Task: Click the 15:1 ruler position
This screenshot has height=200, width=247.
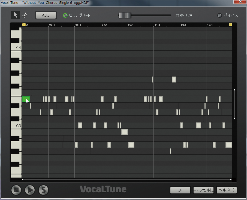Action: tap(210, 25)
